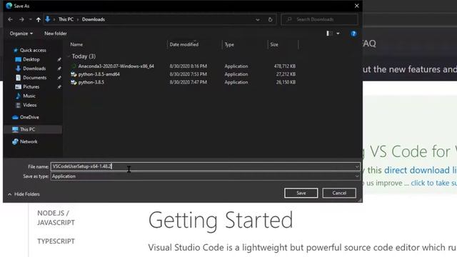Click the Cancel button
Viewport: 457px width, 257px height.
pos(339,193)
